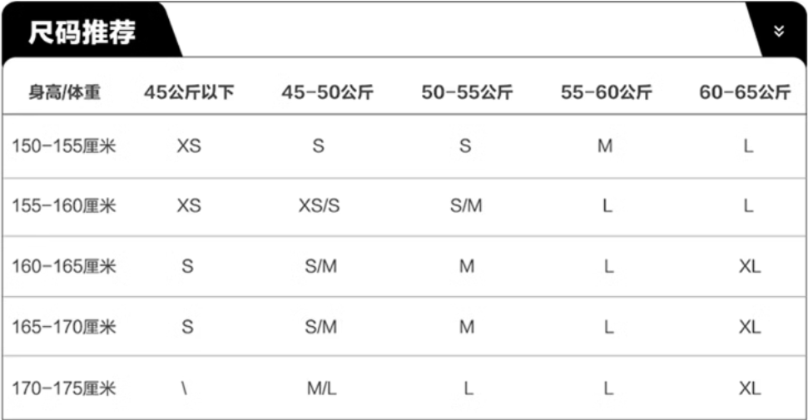Viewport: 808px width, 420px height.
Task: Click XL in the 160-165厘米 row
Action: pyautogui.click(x=750, y=267)
